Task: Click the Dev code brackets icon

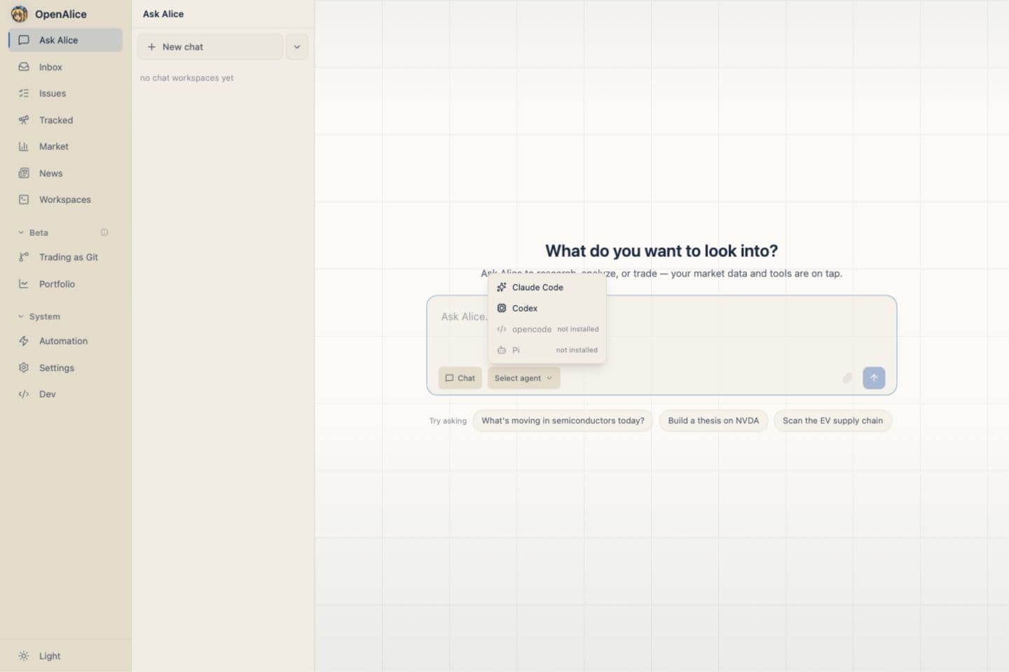Action: point(24,394)
